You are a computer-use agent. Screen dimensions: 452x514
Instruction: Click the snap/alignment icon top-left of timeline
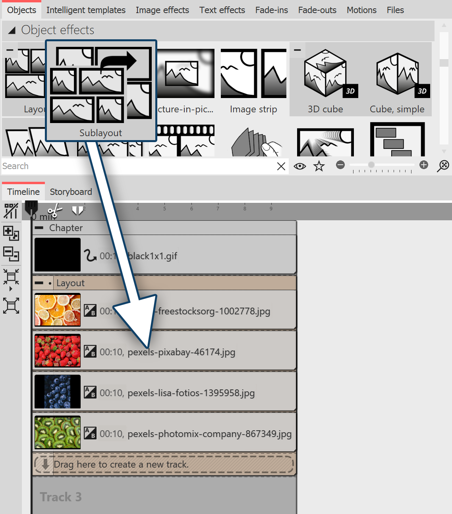tap(11, 210)
